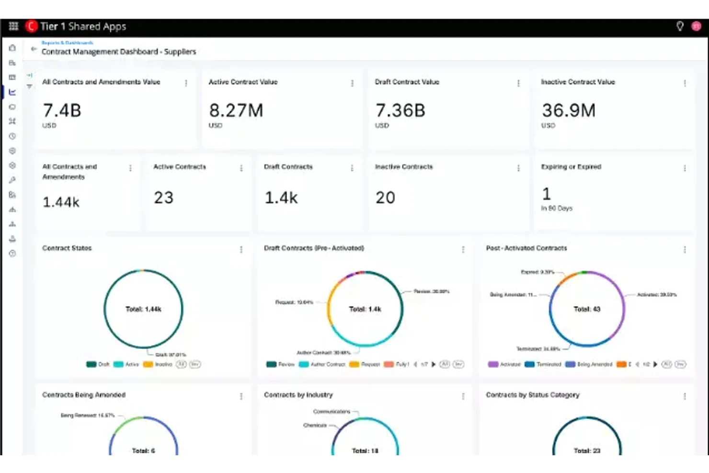Open Contracts by Status Category options menu
The height and width of the screenshot is (473, 709).
pos(685,396)
